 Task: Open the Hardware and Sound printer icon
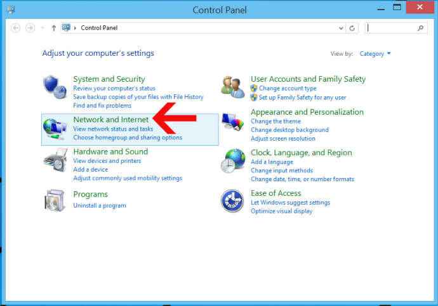point(55,160)
